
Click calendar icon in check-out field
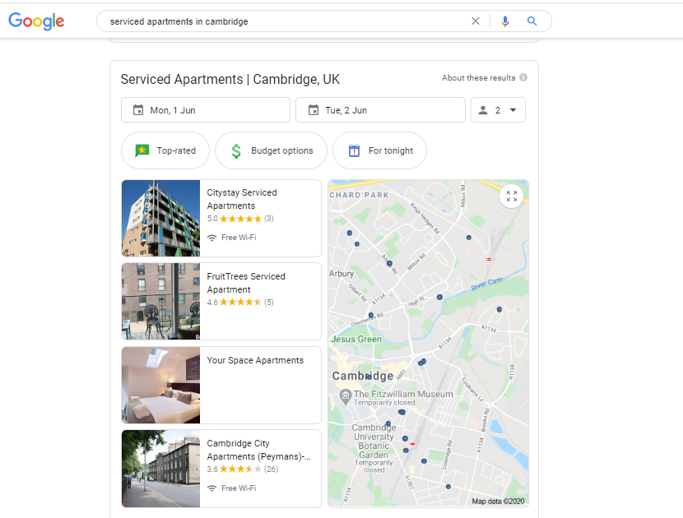[314, 109]
